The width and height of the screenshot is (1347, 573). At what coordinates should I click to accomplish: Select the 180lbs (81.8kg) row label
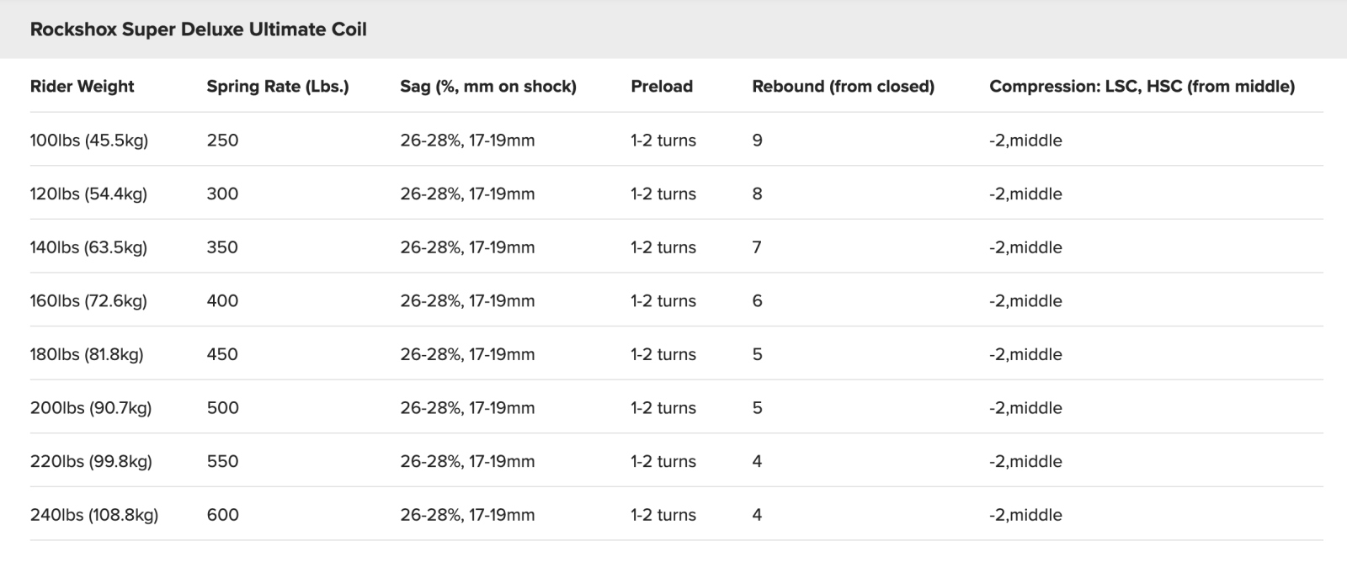[x=87, y=354]
